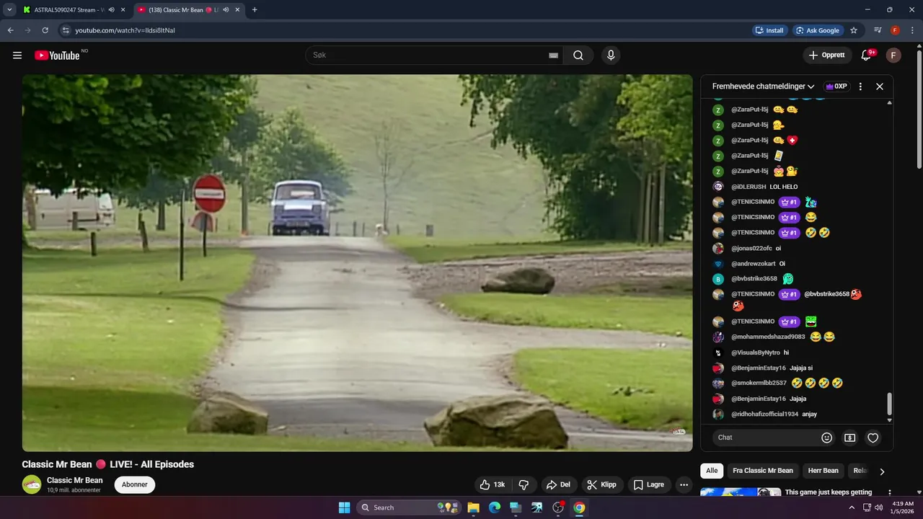Viewport: 923px width, 519px height.
Task: Click the video player to pause
Action: pos(357,262)
